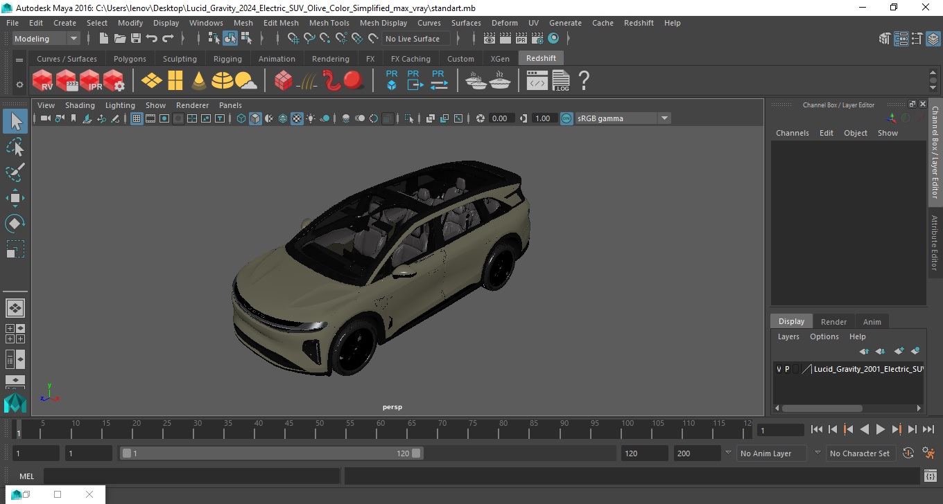Open the viewport Panels menu

[230, 105]
